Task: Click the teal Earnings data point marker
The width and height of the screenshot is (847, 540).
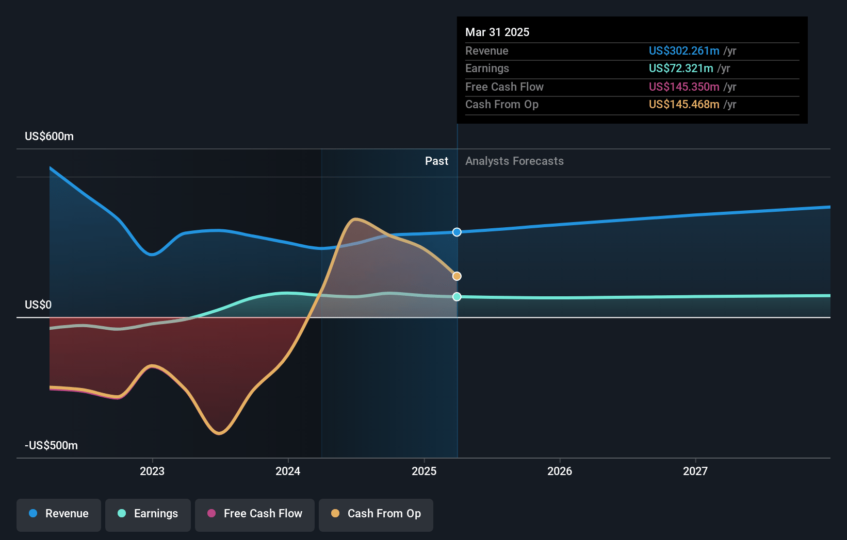Action: (457, 296)
